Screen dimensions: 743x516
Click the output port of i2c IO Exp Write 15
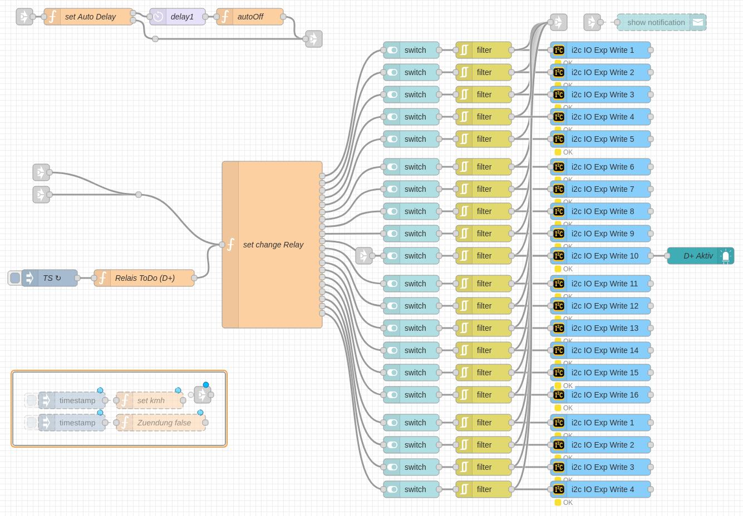pos(651,373)
